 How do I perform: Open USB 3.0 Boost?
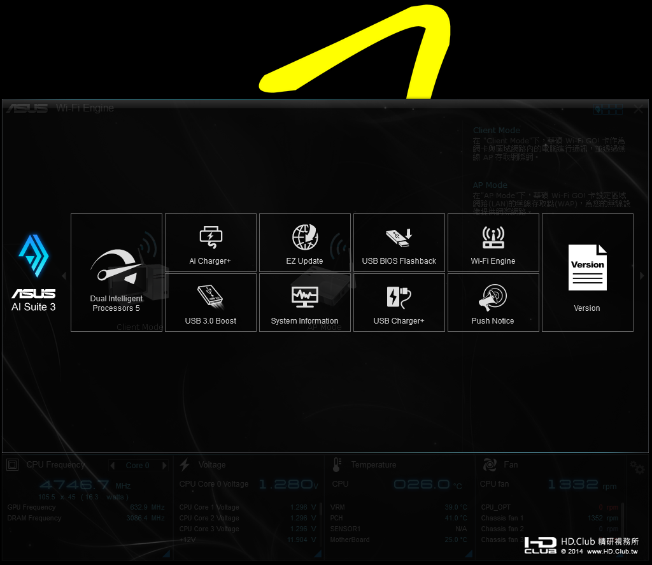[x=210, y=303]
